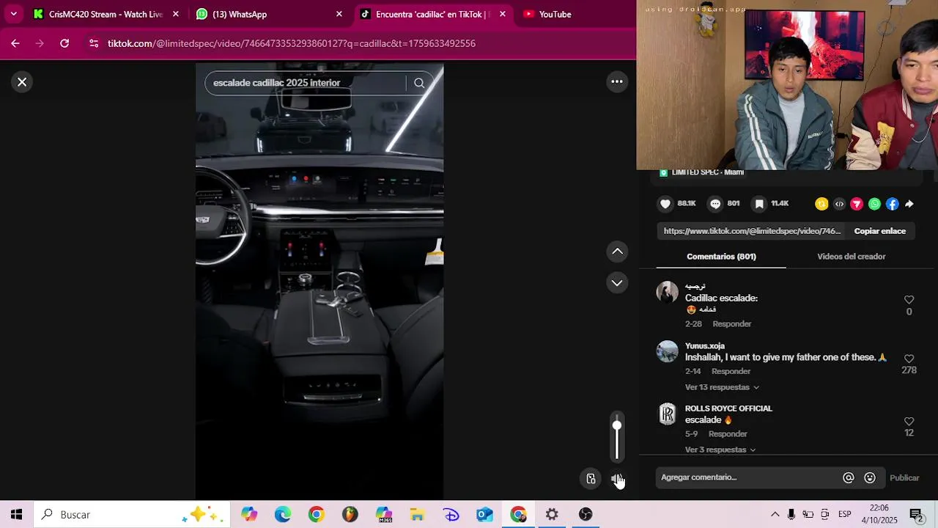
Task: Open Copilot from taskbar
Action: [249, 515]
